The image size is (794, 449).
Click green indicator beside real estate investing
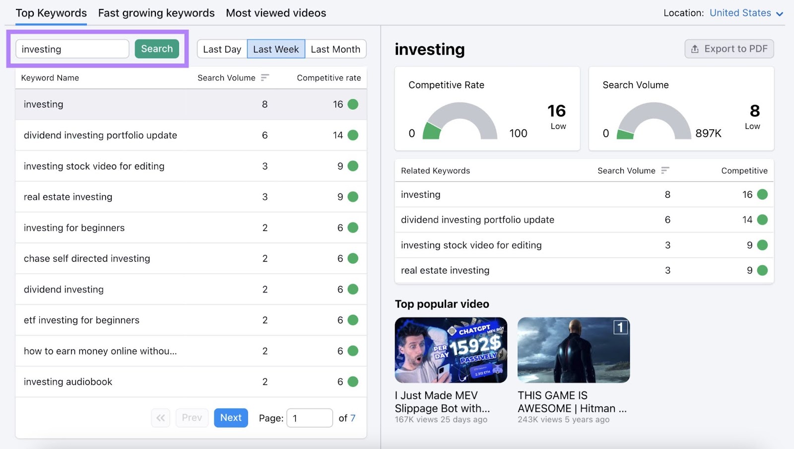point(352,197)
